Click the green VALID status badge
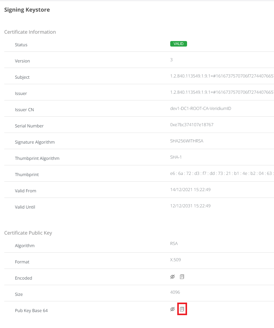Image resolution: width=274 pixels, height=328 pixels. [x=178, y=44]
